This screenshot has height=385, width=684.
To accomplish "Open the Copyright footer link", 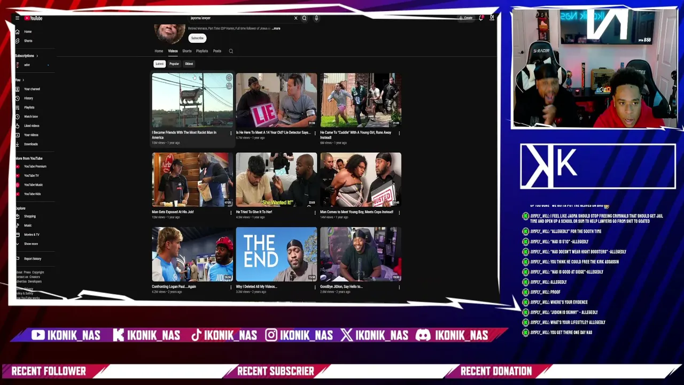I will point(38,272).
